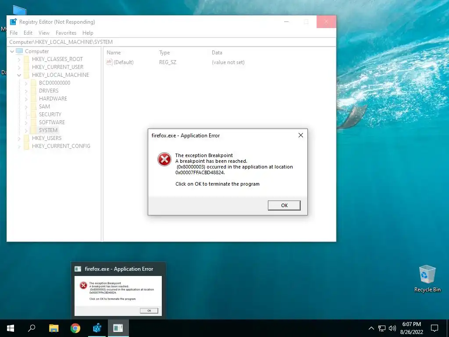This screenshot has height=337, width=449.
Task: Click the Name column header
Action: (114, 53)
